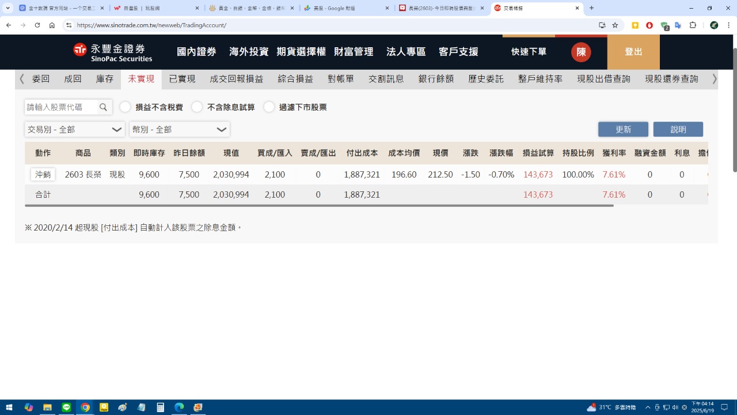737x415 pixels.
Task: Open the Calculator from the Windows taskbar
Action: [x=161, y=408]
